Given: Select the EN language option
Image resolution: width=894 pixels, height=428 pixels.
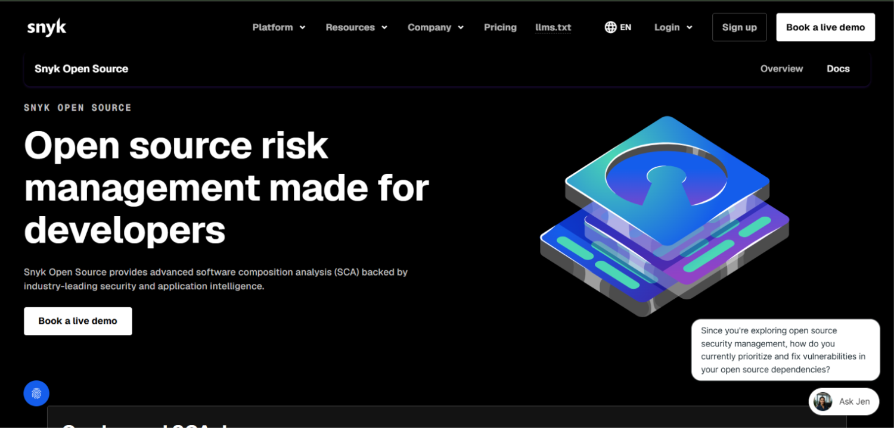Looking at the screenshot, I should [626, 27].
